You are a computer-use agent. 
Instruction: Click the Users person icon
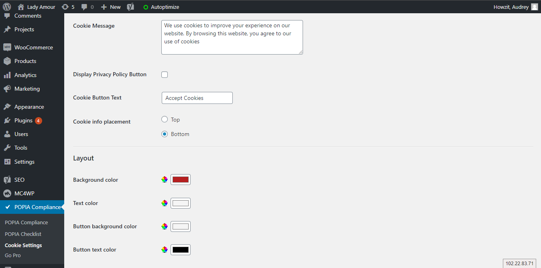click(x=7, y=134)
